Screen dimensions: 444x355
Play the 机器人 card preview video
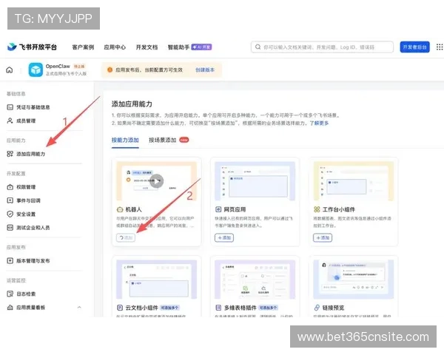coord(156,180)
